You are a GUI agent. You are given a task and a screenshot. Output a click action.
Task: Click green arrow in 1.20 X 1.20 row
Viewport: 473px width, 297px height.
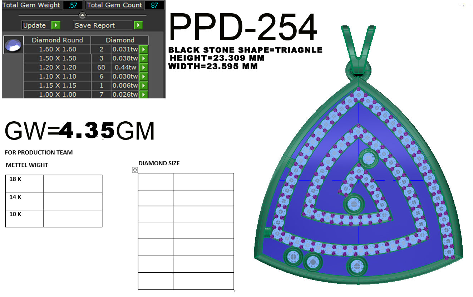(144, 68)
